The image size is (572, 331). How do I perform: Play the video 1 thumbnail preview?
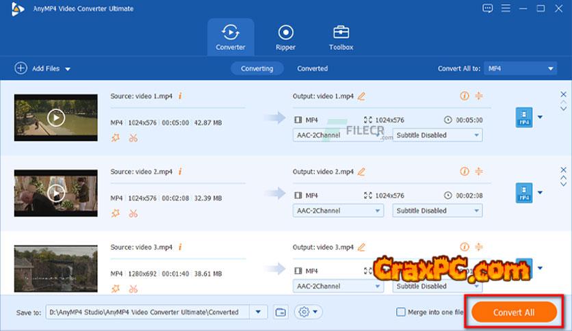click(56, 118)
